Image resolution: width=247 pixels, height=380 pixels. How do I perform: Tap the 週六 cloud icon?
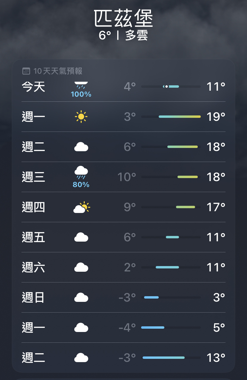click(x=81, y=267)
